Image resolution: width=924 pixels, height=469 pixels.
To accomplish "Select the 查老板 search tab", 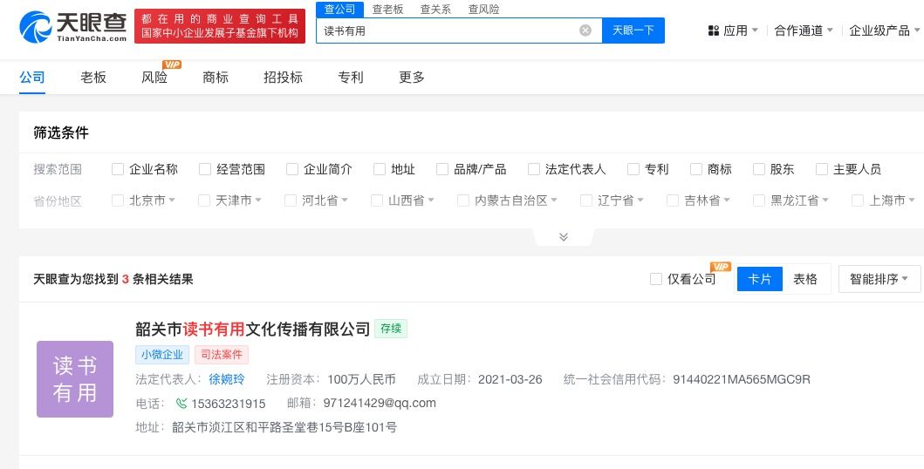I will click(387, 10).
